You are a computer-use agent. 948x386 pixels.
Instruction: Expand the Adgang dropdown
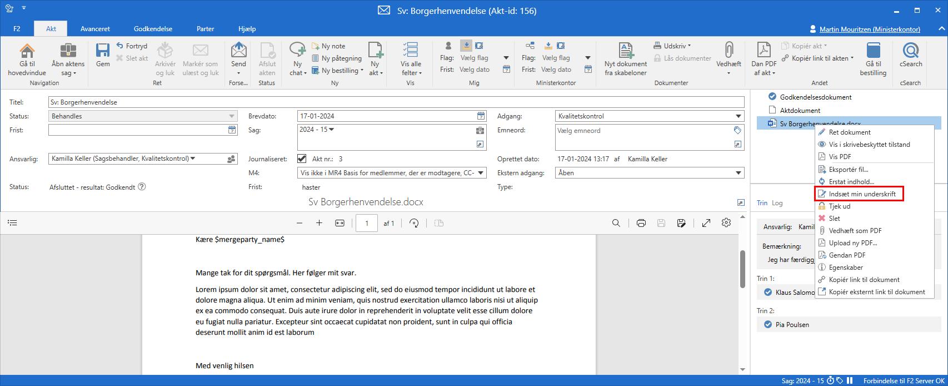point(739,116)
